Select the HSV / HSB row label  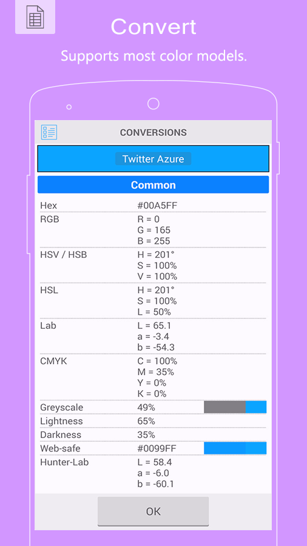(64, 255)
